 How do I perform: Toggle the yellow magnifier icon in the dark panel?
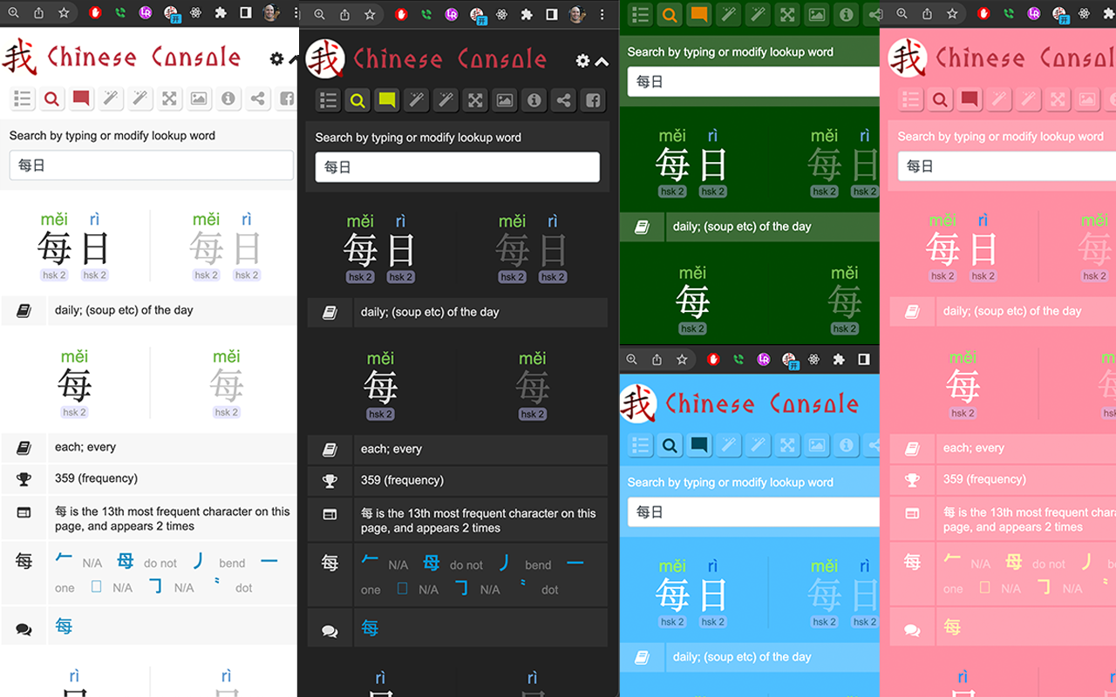357,101
